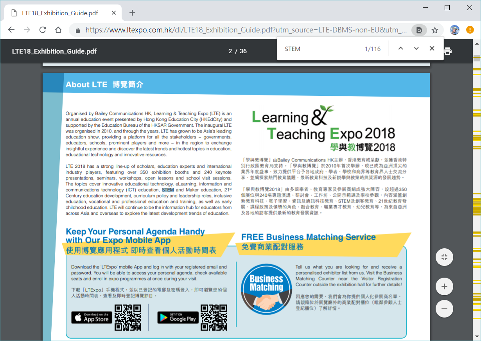
Task: Click the browser forward arrow
Action: coord(27,30)
